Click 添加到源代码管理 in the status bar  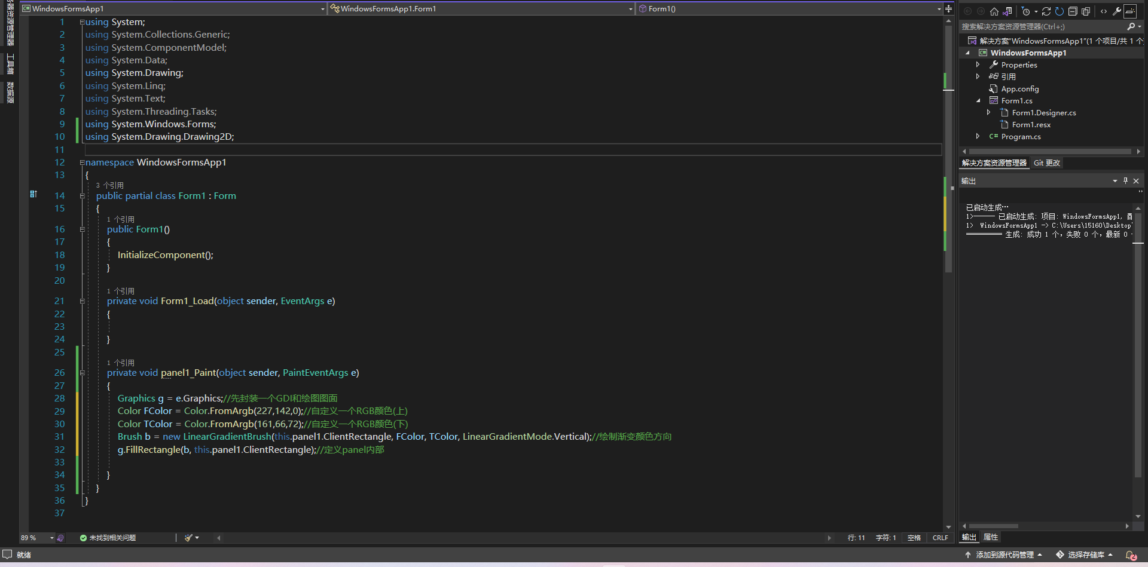click(x=1007, y=555)
